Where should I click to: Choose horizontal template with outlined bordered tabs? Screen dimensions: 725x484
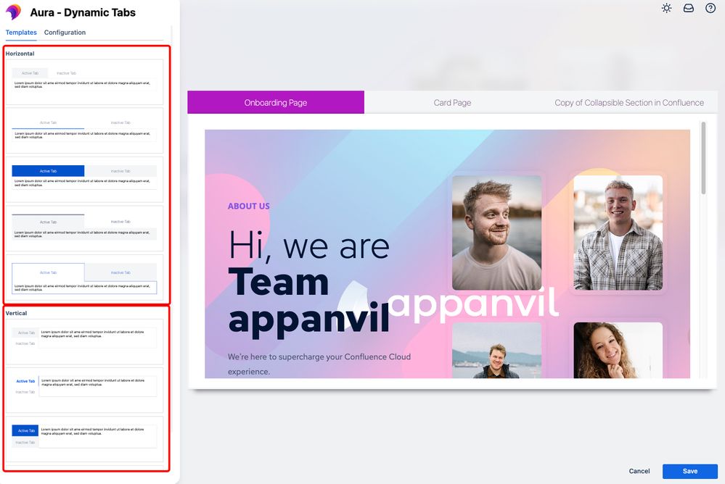tap(84, 277)
